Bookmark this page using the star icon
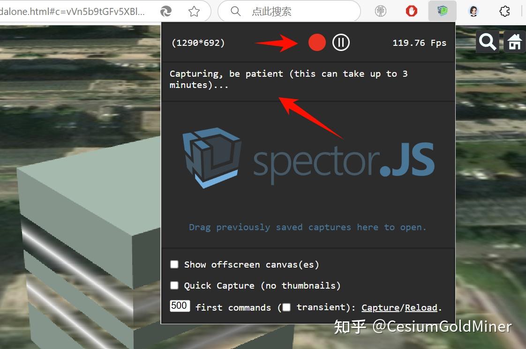526x349 pixels. [195, 11]
